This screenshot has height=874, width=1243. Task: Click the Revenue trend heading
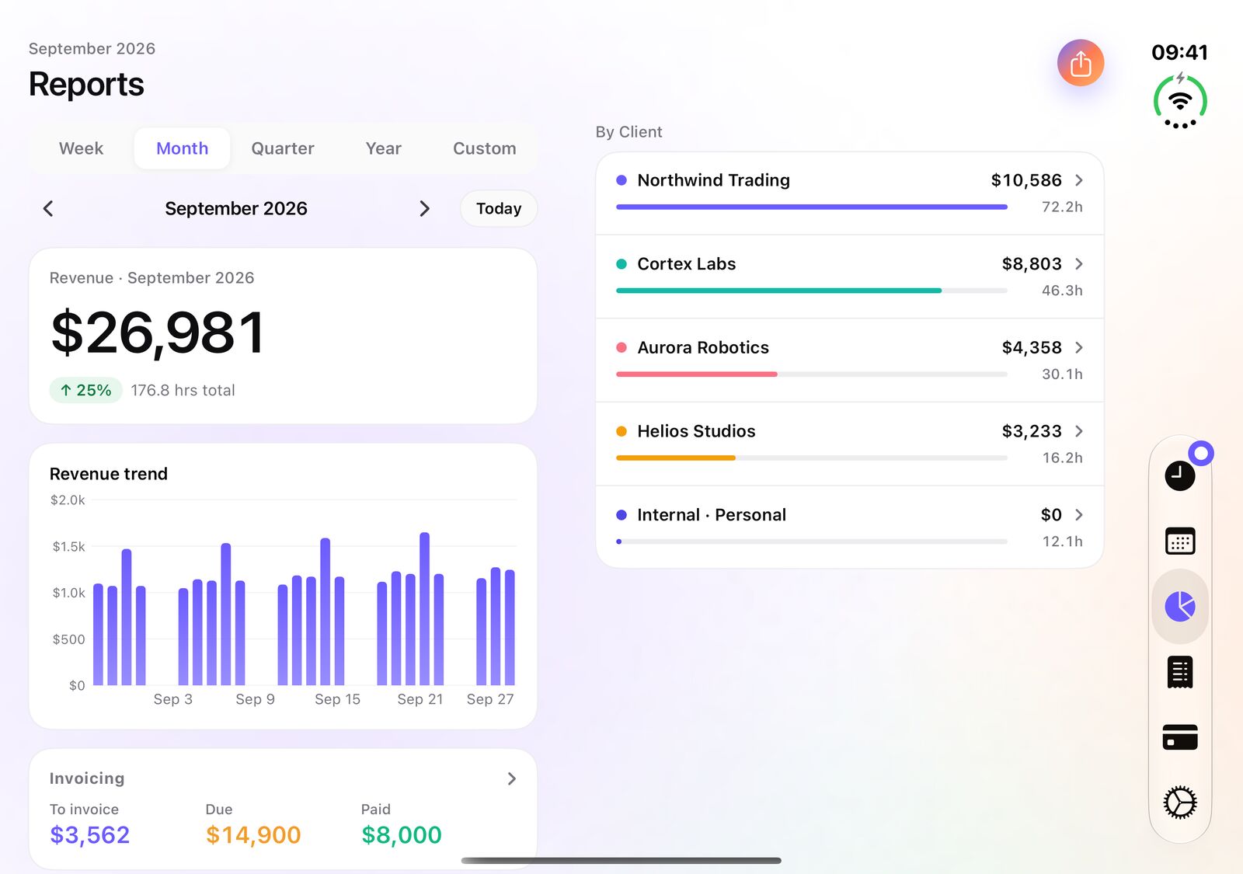[109, 474]
